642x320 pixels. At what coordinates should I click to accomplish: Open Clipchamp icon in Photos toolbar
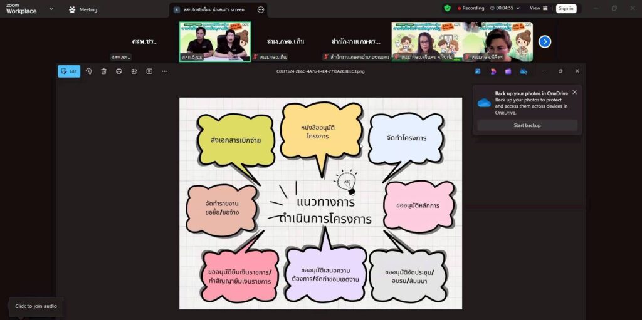[508, 71]
